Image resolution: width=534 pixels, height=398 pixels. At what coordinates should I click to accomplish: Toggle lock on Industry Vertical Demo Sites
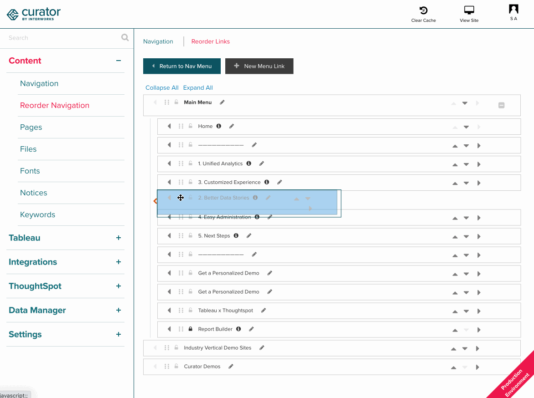pos(176,347)
